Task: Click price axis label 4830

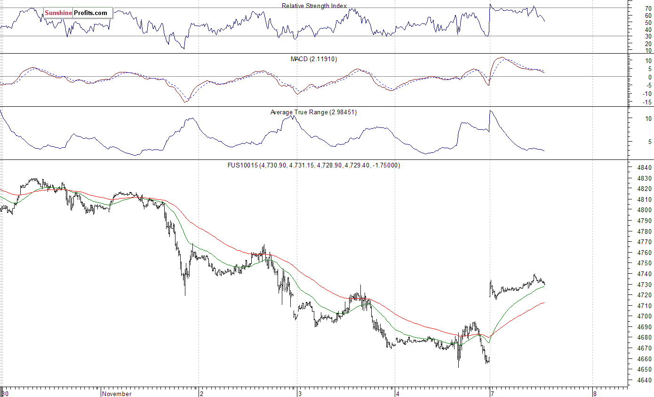Action: (x=645, y=178)
